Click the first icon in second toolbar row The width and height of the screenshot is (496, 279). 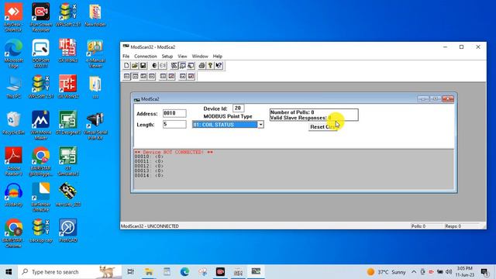(126, 76)
